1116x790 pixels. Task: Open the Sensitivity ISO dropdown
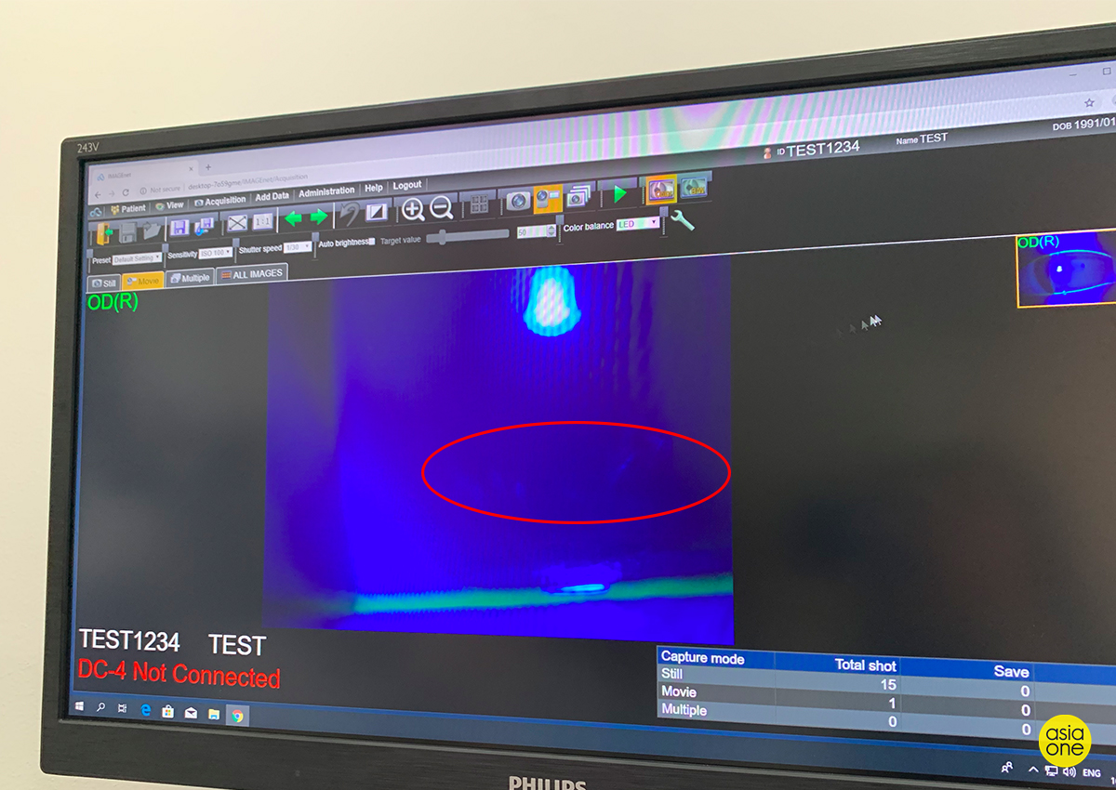(x=216, y=253)
